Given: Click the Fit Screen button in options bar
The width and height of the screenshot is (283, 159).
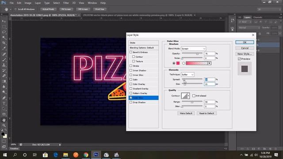Looking at the screenshot, I should [66, 9].
